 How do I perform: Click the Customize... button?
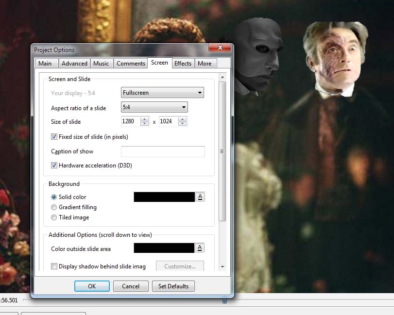(x=180, y=266)
